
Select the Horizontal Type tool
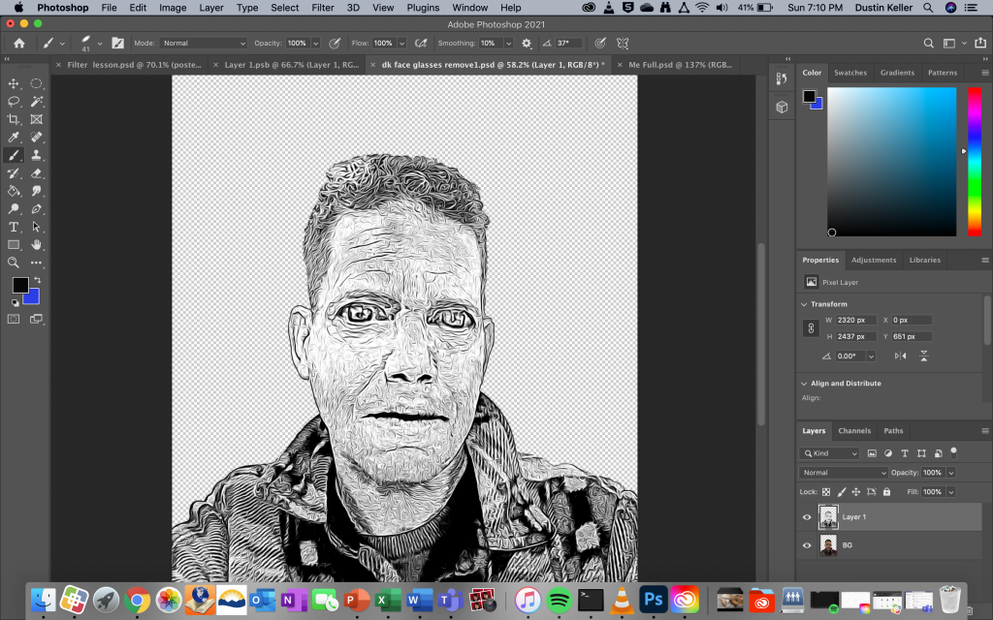(14, 227)
